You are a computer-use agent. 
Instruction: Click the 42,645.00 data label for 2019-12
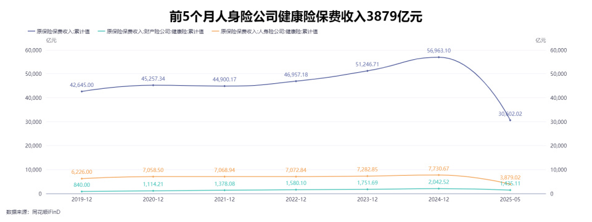tap(81, 85)
